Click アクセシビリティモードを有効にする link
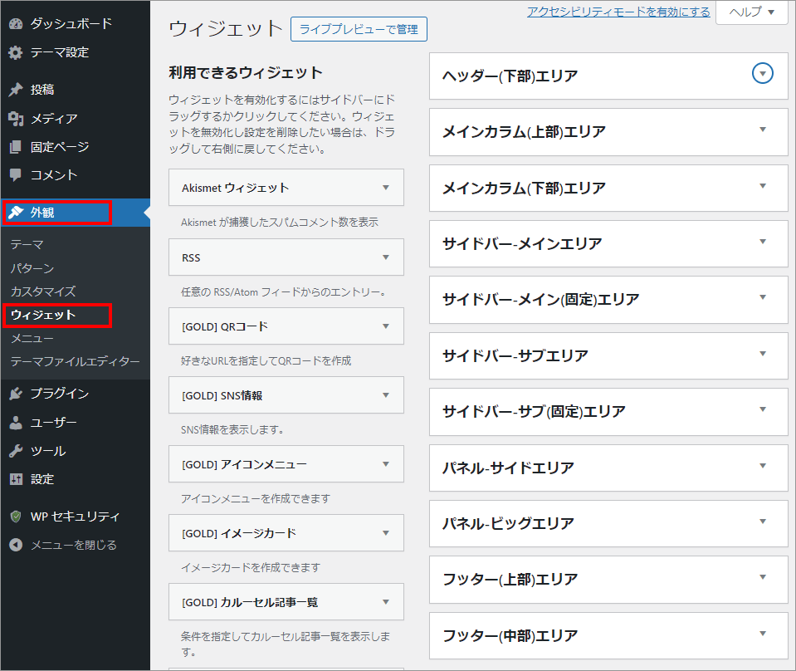The height and width of the screenshot is (671, 796). [x=618, y=12]
